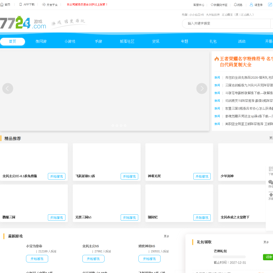Start game 神将无双
273x273 pixels.
click(202, 177)
